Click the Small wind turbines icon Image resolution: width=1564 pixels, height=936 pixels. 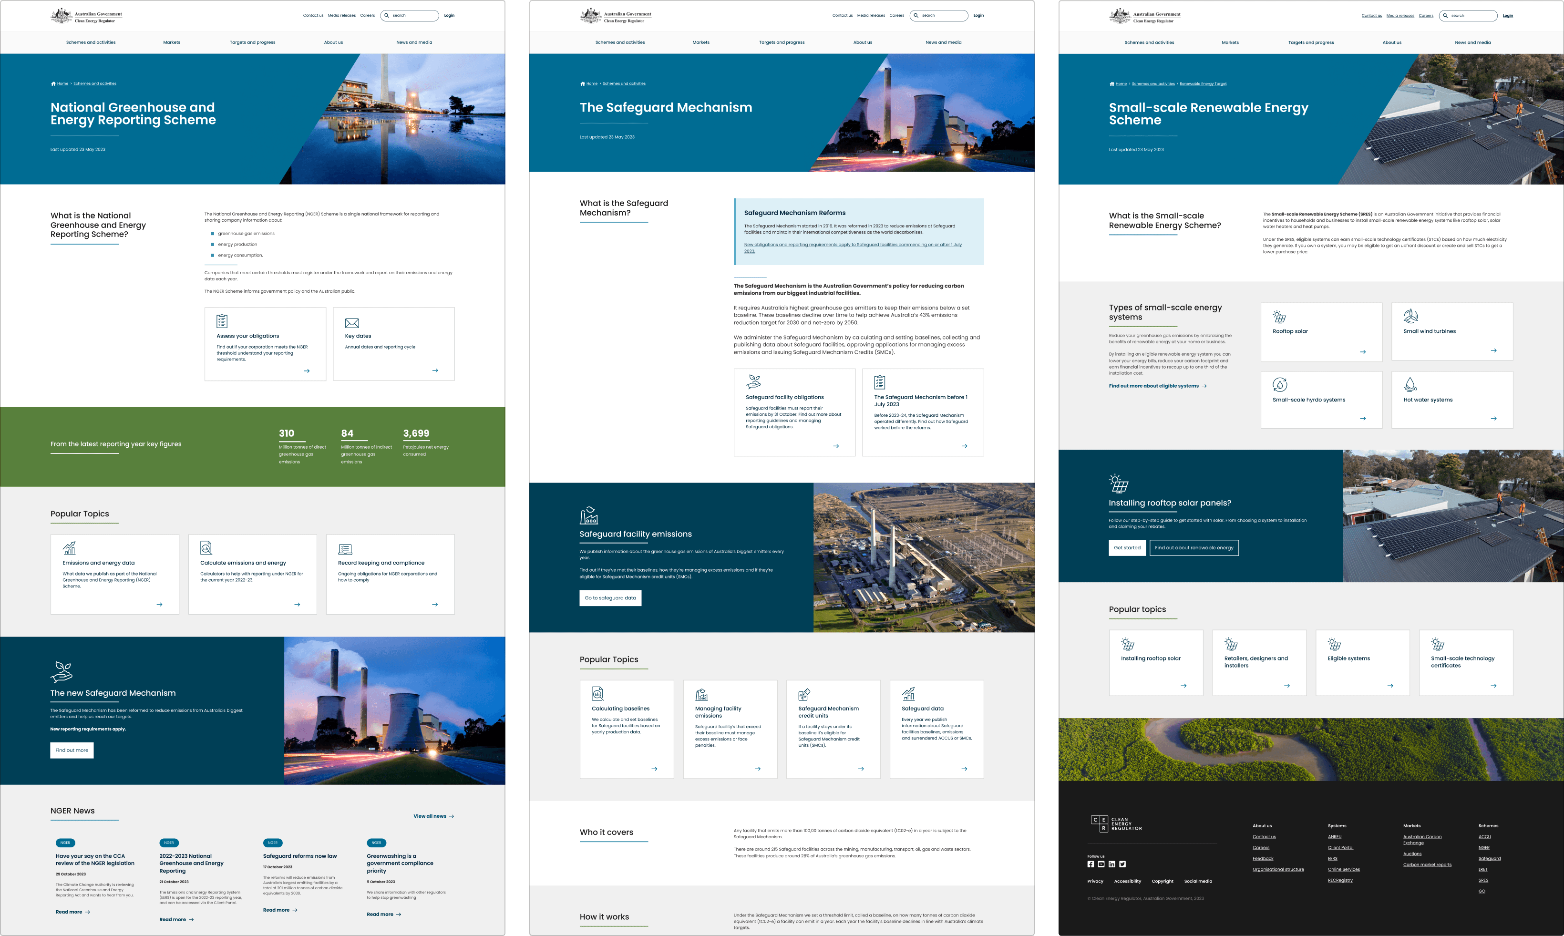(x=1411, y=316)
